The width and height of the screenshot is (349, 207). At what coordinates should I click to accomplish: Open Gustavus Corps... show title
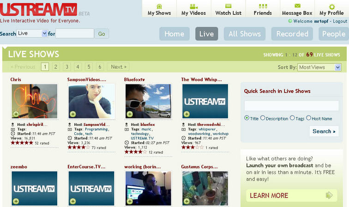tap(199, 167)
